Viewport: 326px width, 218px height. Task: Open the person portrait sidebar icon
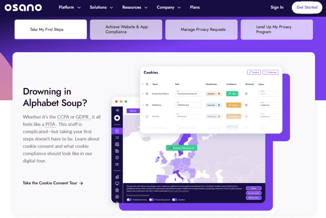pos(117,144)
